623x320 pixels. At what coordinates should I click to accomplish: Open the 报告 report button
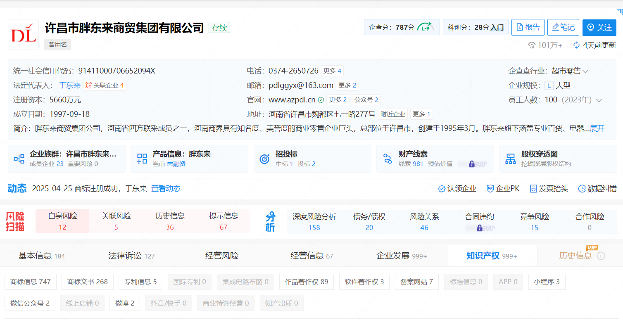[x=528, y=27]
